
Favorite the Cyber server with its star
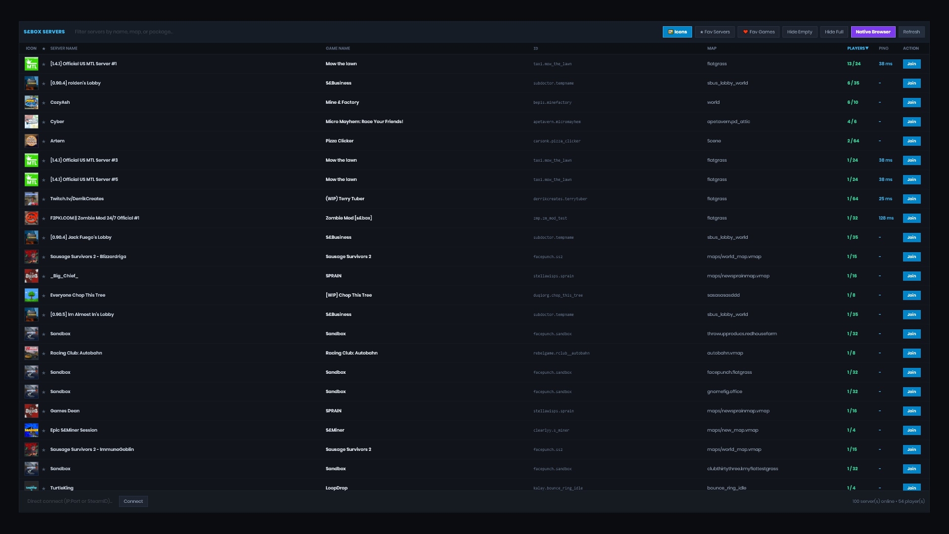tap(43, 122)
